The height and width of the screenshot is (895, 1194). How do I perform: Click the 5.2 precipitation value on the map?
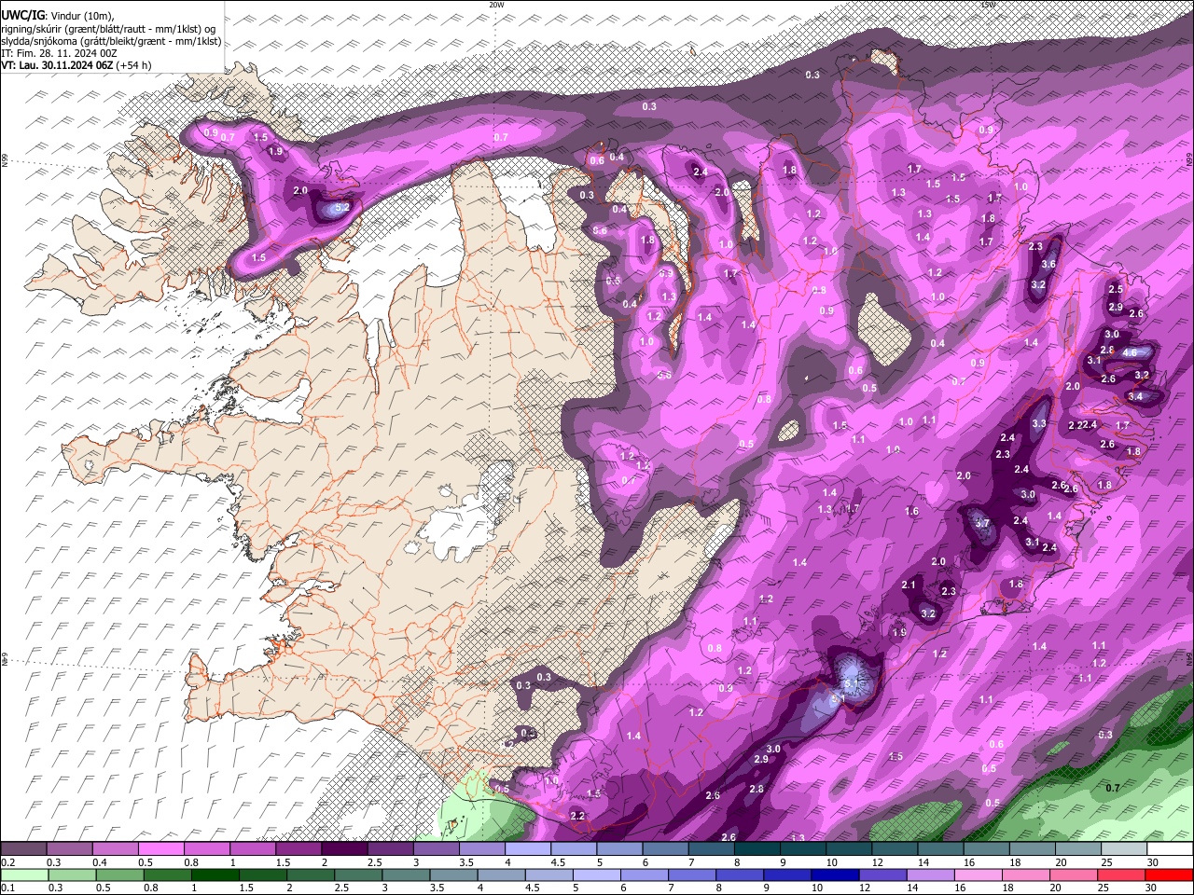point(341,207)
